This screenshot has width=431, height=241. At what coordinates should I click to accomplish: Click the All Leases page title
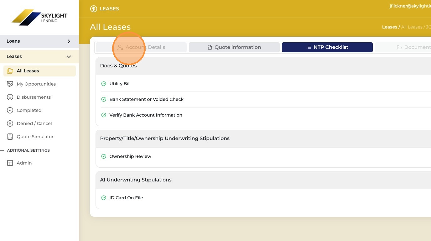click(x=110, y=27)
